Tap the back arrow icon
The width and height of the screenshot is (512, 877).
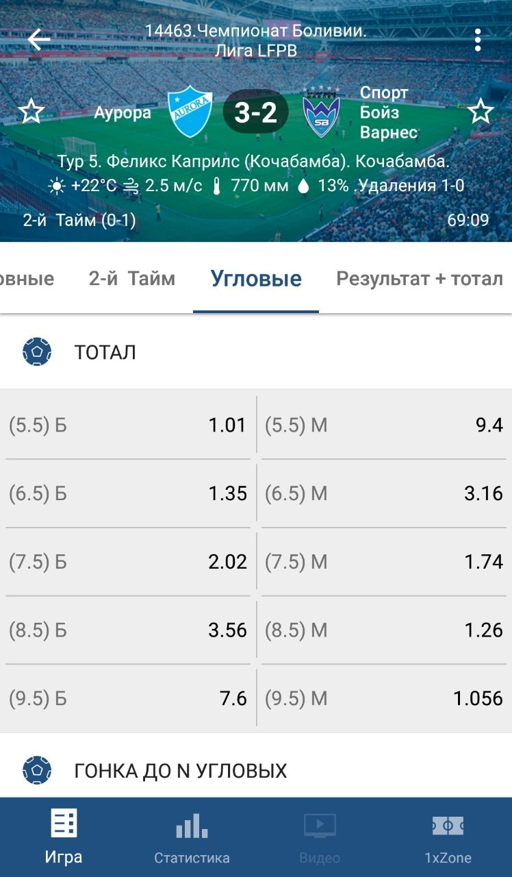tap(38, 40)
